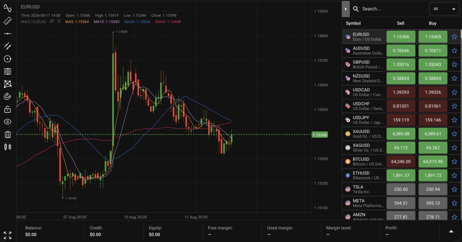Click the search magnifier icon

356,9
